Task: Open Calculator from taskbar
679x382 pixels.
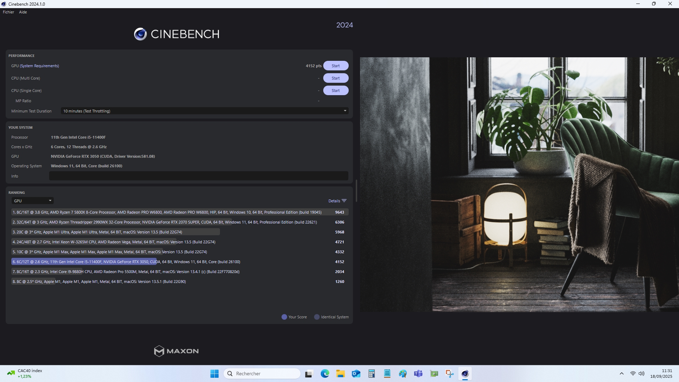Action: pyautogui.click(x=371, y=374)
